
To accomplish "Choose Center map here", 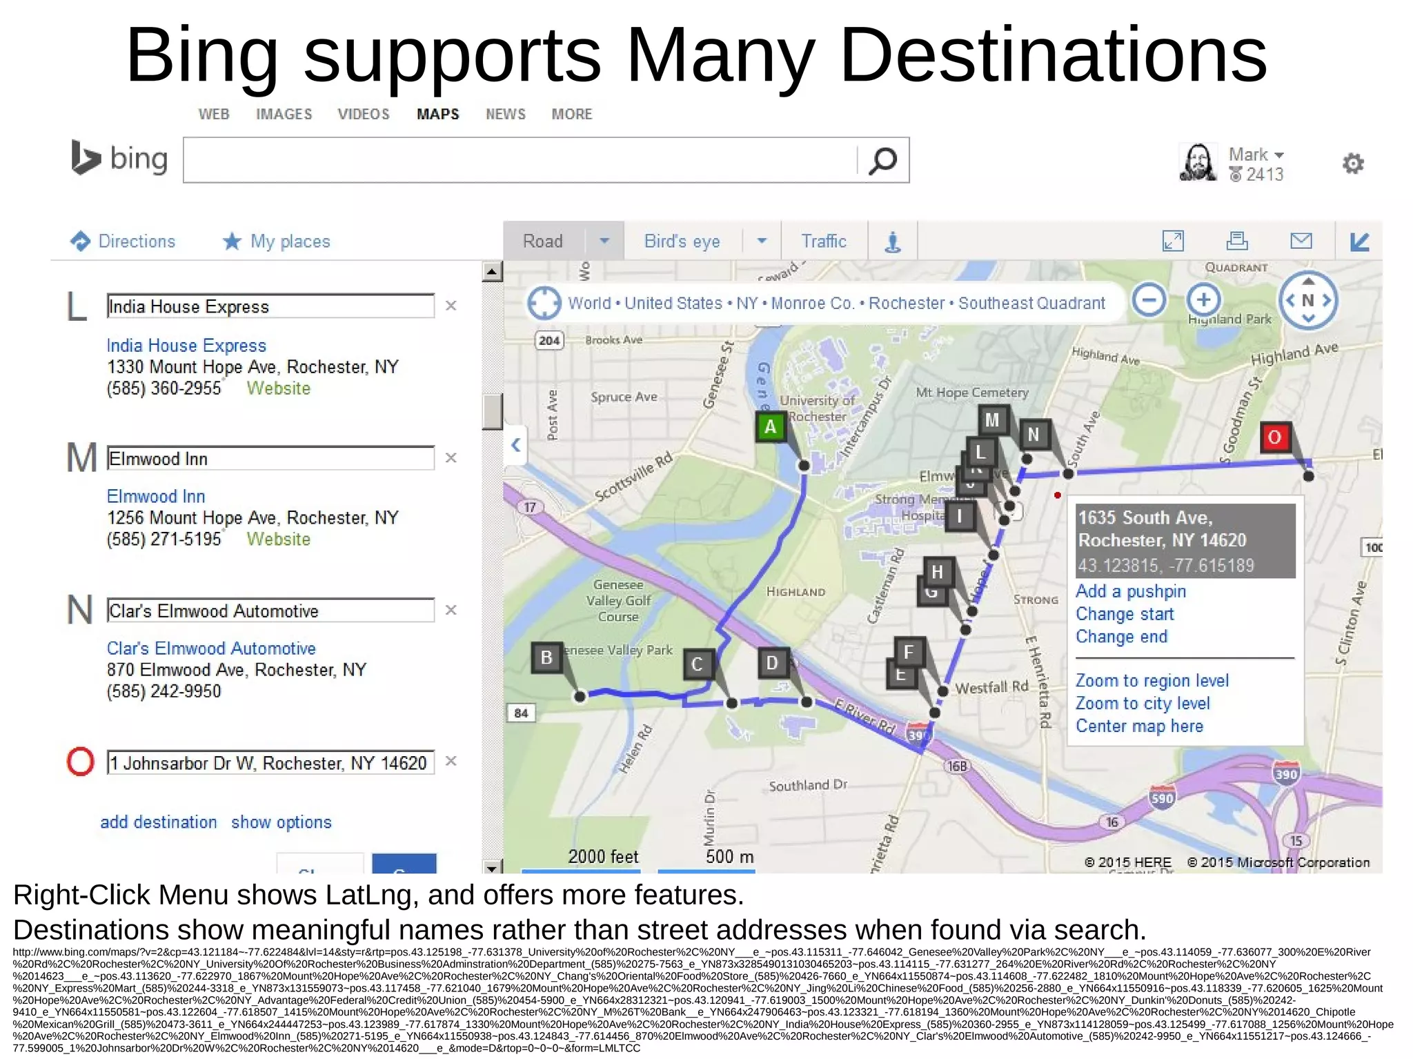I will pyautogui.click(x=1139, y=726).
